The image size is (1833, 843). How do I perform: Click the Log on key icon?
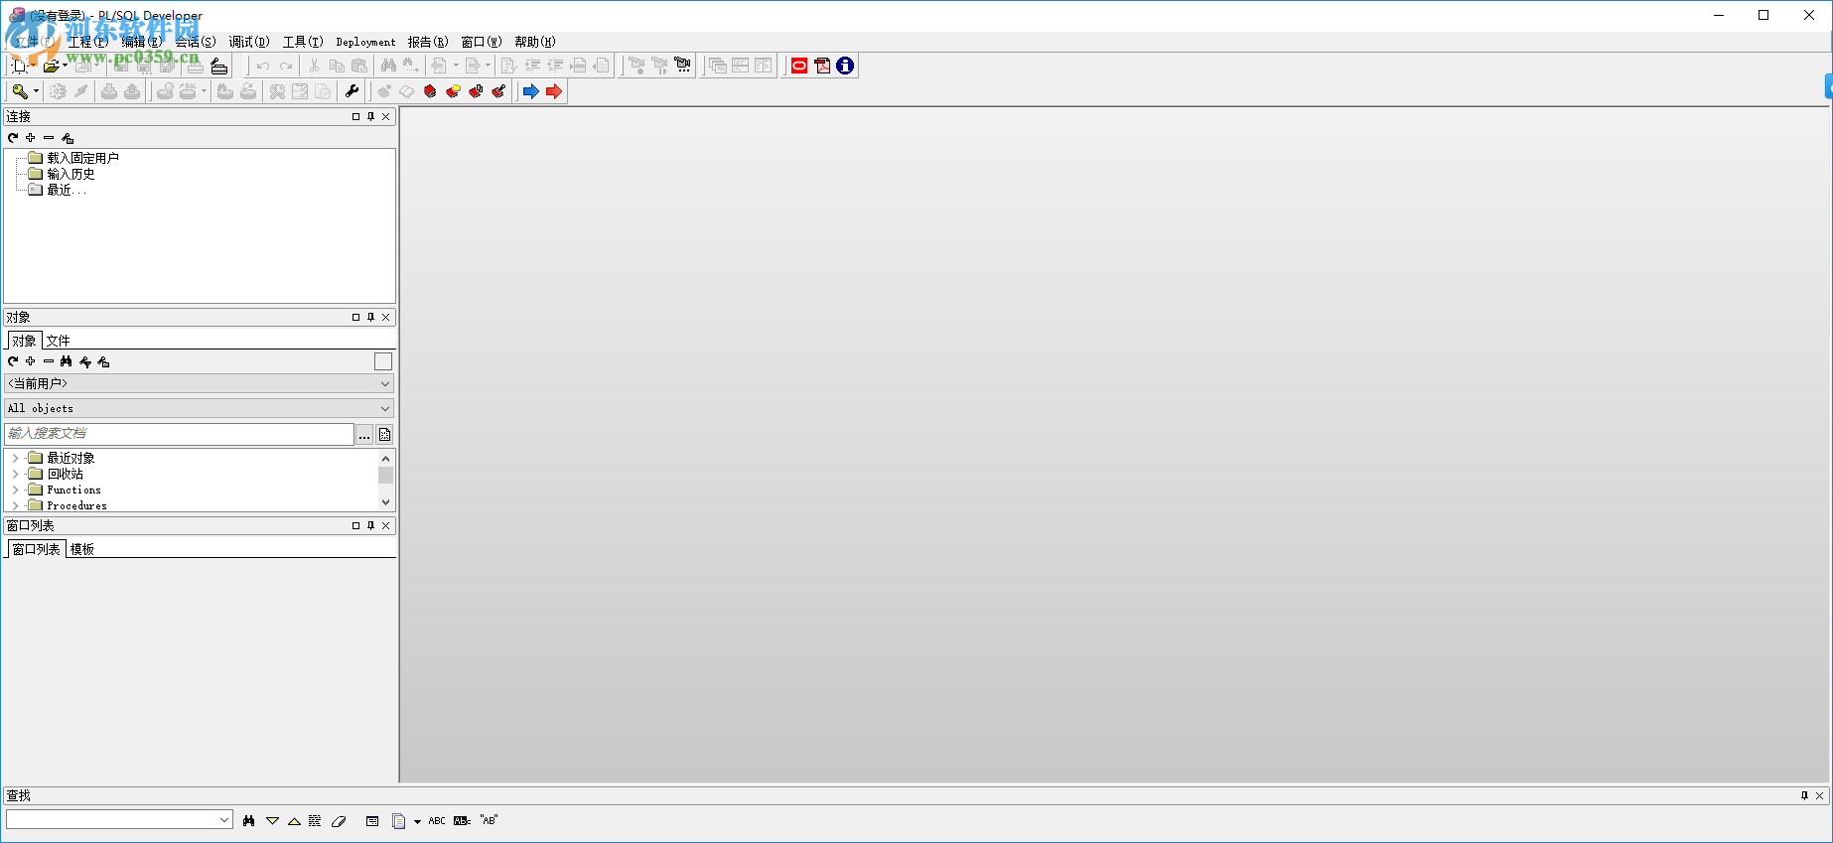pyautogui.click(x=19, y=91)
